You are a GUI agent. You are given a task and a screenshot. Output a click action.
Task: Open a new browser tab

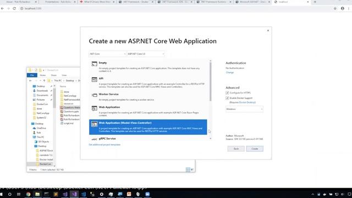coord(315,2)
